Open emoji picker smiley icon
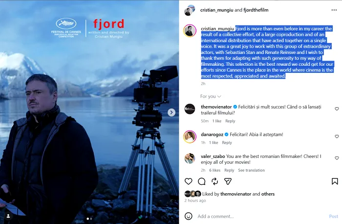Image resolution: width=342 pixels, height=224 pixels. click(189, 216)
